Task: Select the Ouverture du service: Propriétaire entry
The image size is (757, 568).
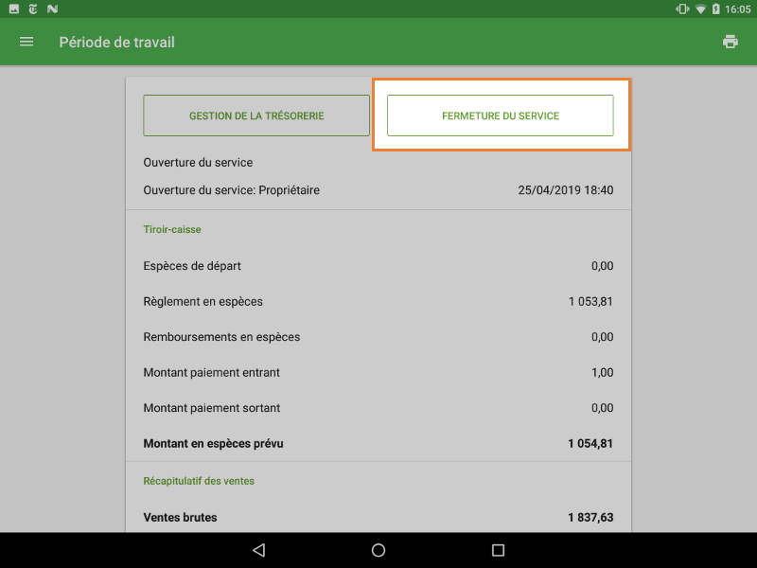Action: (x=378, y=189)
